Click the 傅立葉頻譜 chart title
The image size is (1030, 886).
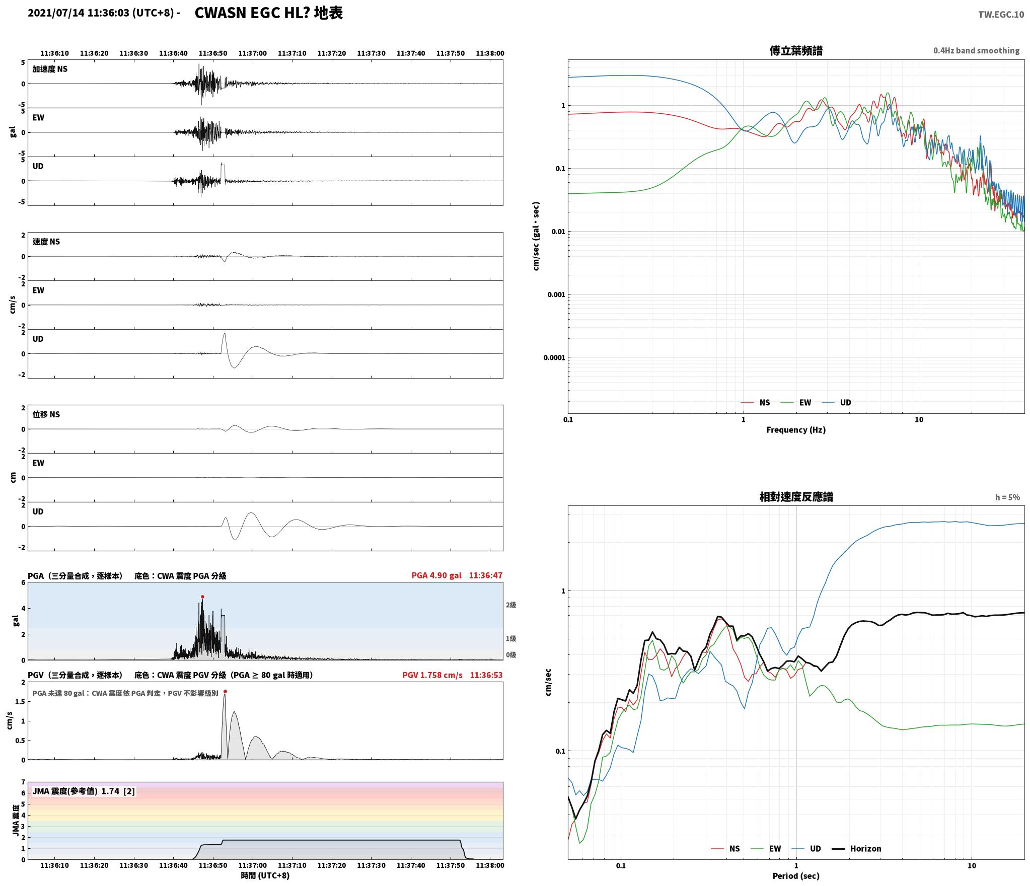tap(796, 50)
